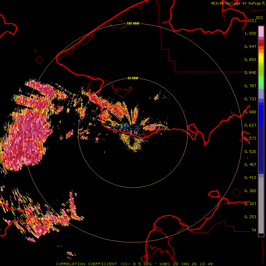
Task: Click the light pink color band at the top of the scale
Action: click(261, 32)
